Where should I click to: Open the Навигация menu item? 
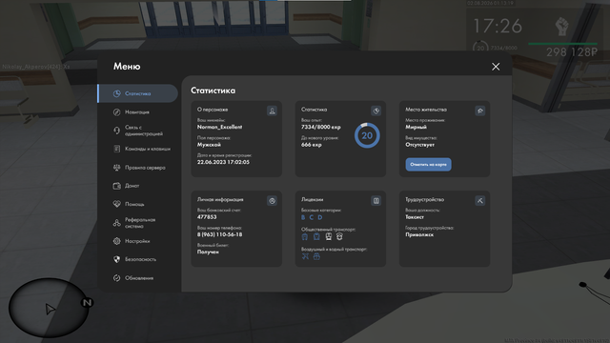coord(137,112)
